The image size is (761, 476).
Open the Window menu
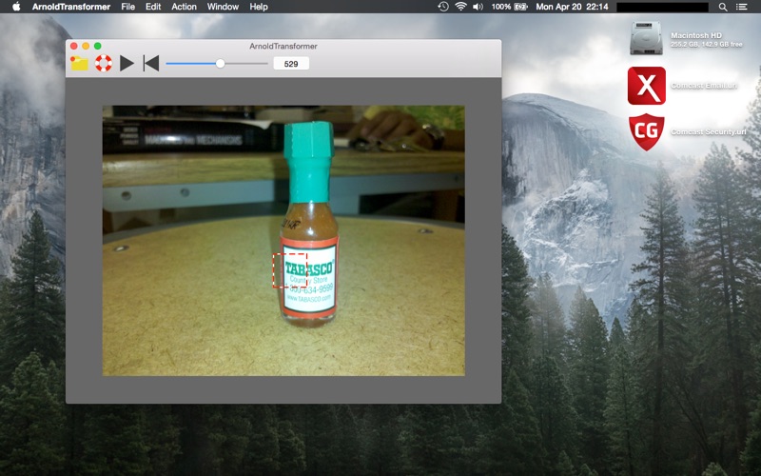(223, 7)
